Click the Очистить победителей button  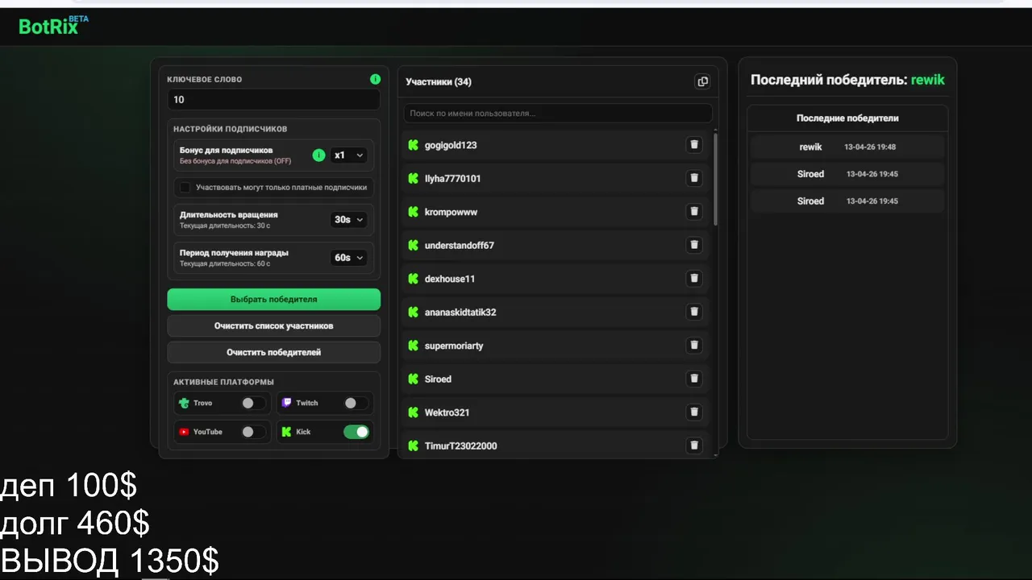click(x=274, y=352)
